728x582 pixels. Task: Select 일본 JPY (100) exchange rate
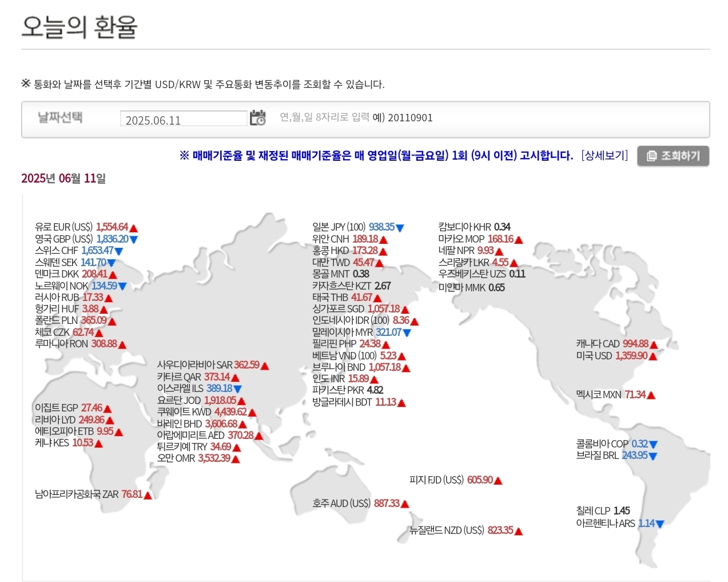(x=359, y=227)
